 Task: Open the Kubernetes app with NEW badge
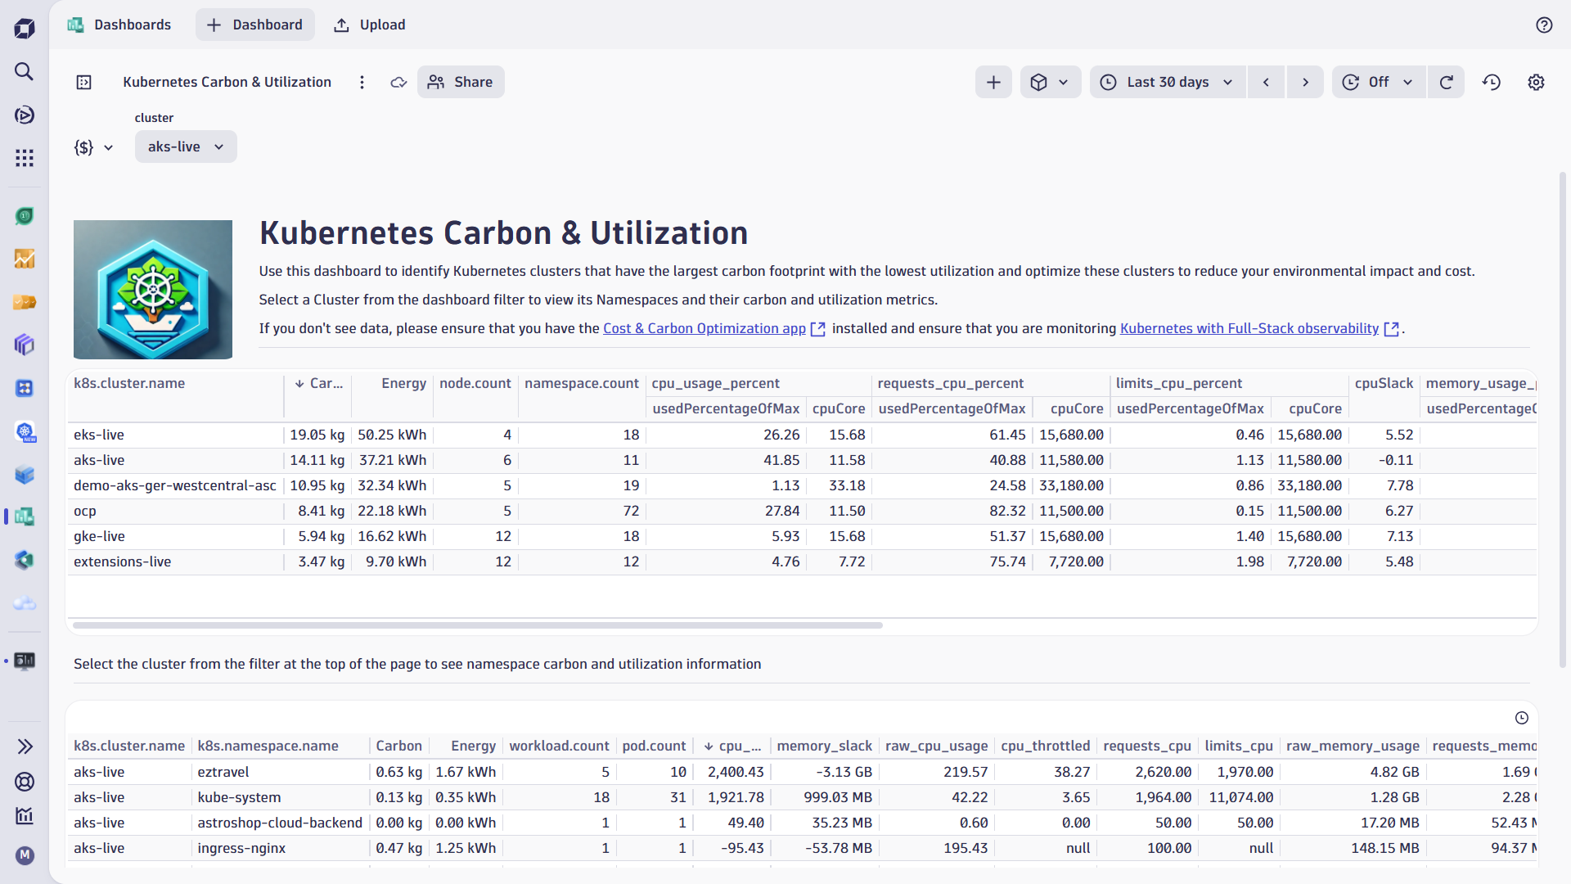point(24,431)
